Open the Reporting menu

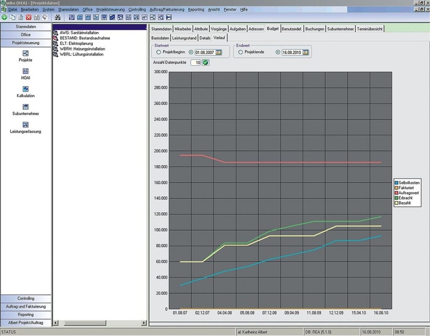tap(196, 10)
